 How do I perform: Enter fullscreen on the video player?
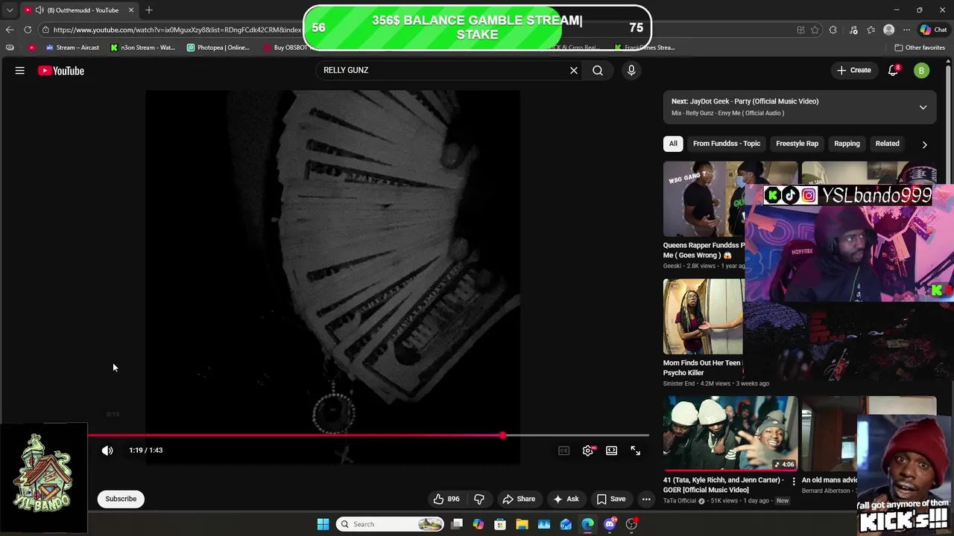[x=635, y=450]
